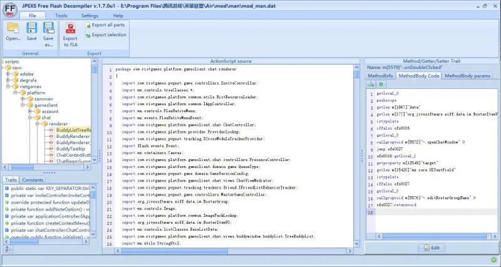The width and height of the screenshot is (501, 267).
Task: Click the traits list scroll-left arrow
Action: point(6,242)
